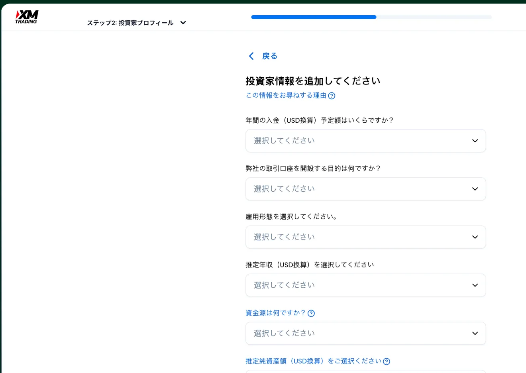The width and height of the screenshot is (526, 373).
Task: Open the annual deposit amount (年間の入金) dropdown
Action: pyautogui.click(x=365, y=141)
